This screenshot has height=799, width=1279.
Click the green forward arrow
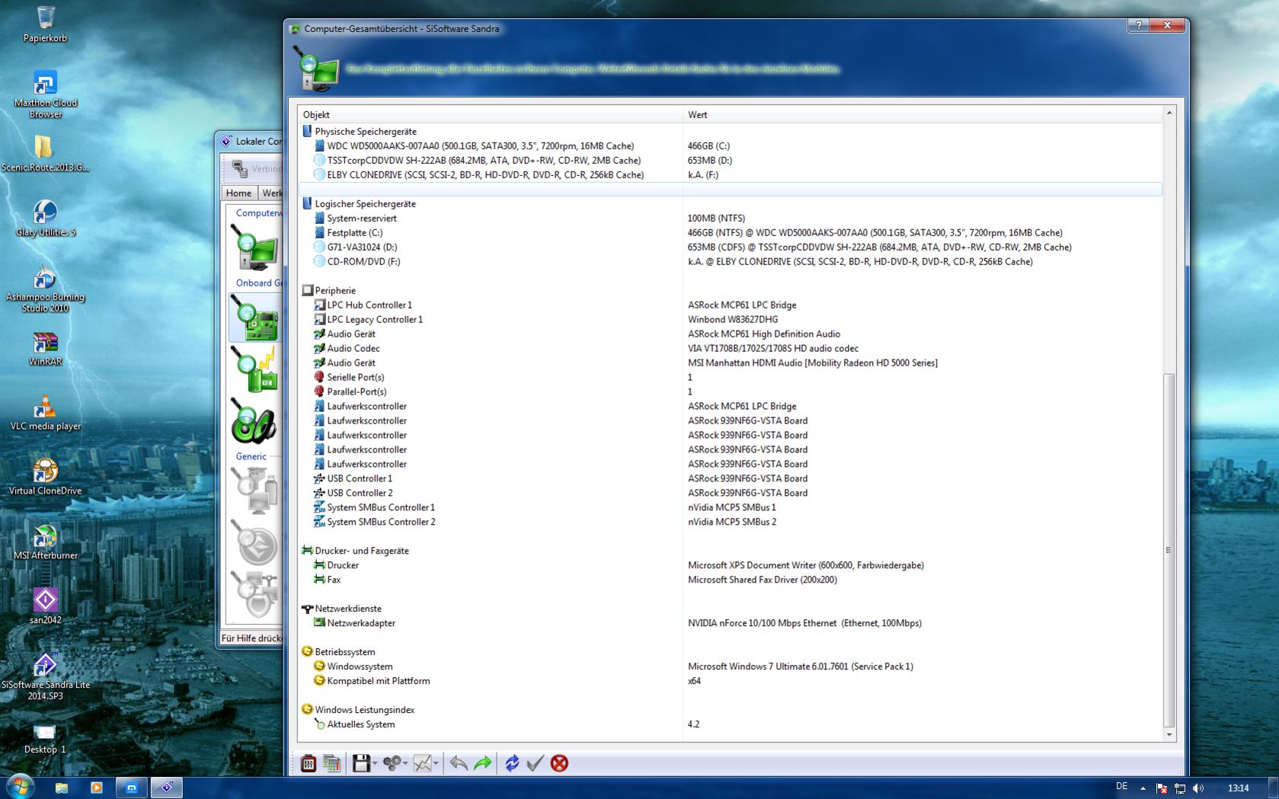click(x=482, y=763)
